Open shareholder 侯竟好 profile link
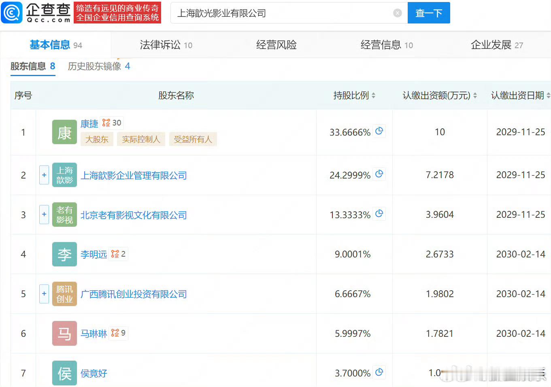The height and width of the screenshot is (387, 551). tap(94, 373)
